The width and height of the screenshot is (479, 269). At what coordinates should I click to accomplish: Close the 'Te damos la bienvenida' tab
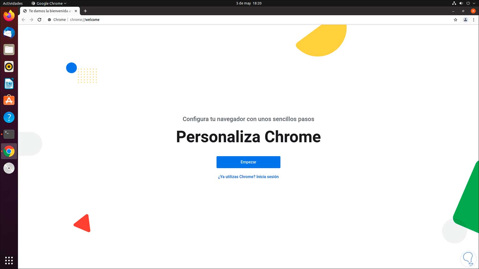click(x=76, y=11)
